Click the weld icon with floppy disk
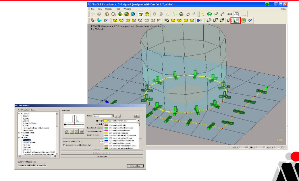The height and width of the screenshot is (181, 299). click(x=221, y=20)
